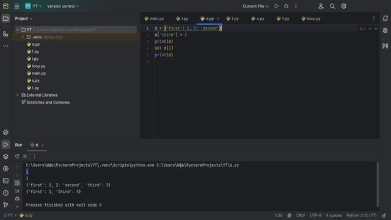Open the Structure tool window

(x=5, y=34)
